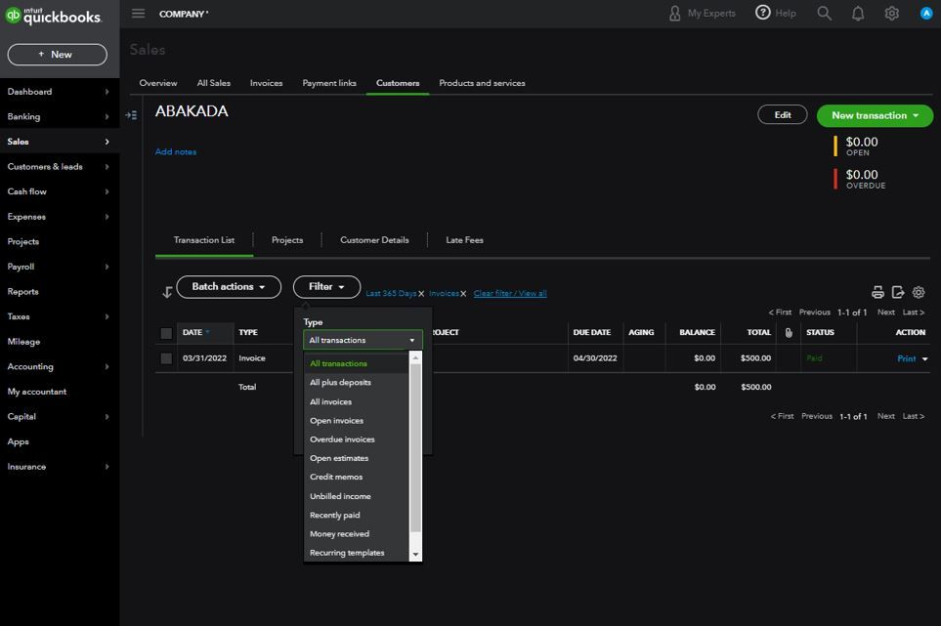Switch to the Customer Details tab
The image size is (941, 626).
pyautogui.click(x=374, y=240)
